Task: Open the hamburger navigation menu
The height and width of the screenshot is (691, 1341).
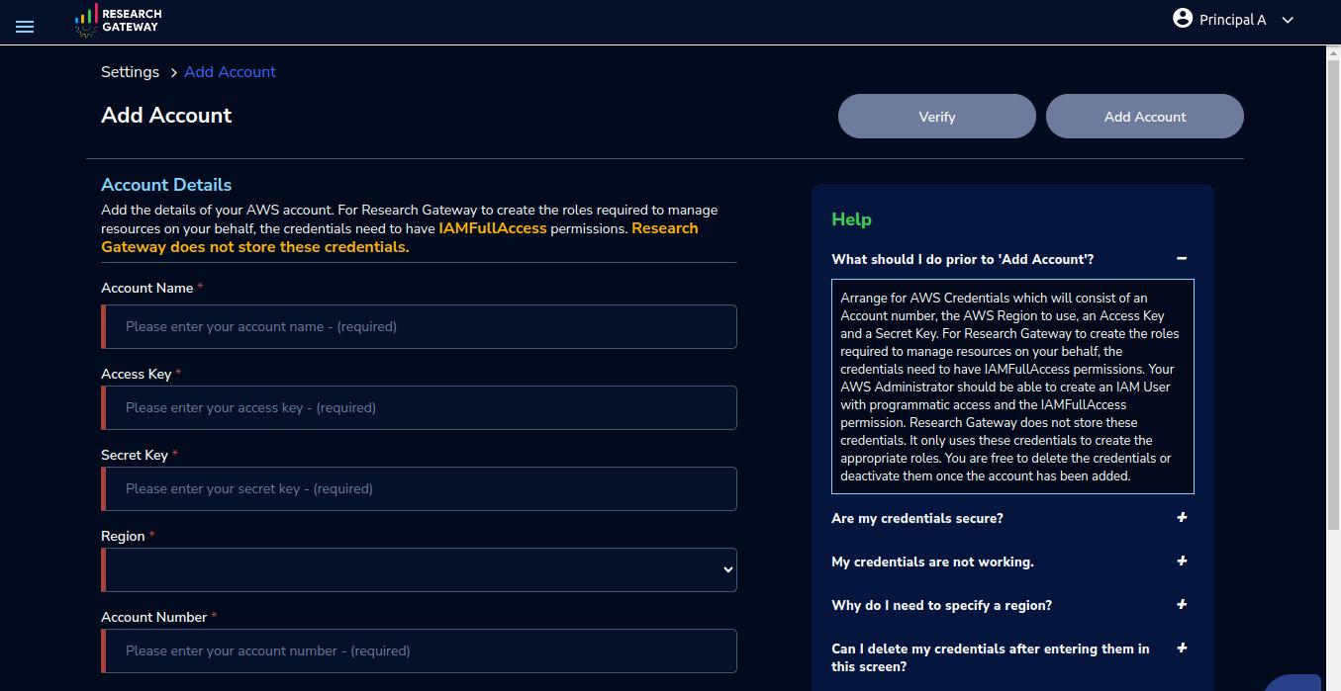Action: click(x=25, y=27)
